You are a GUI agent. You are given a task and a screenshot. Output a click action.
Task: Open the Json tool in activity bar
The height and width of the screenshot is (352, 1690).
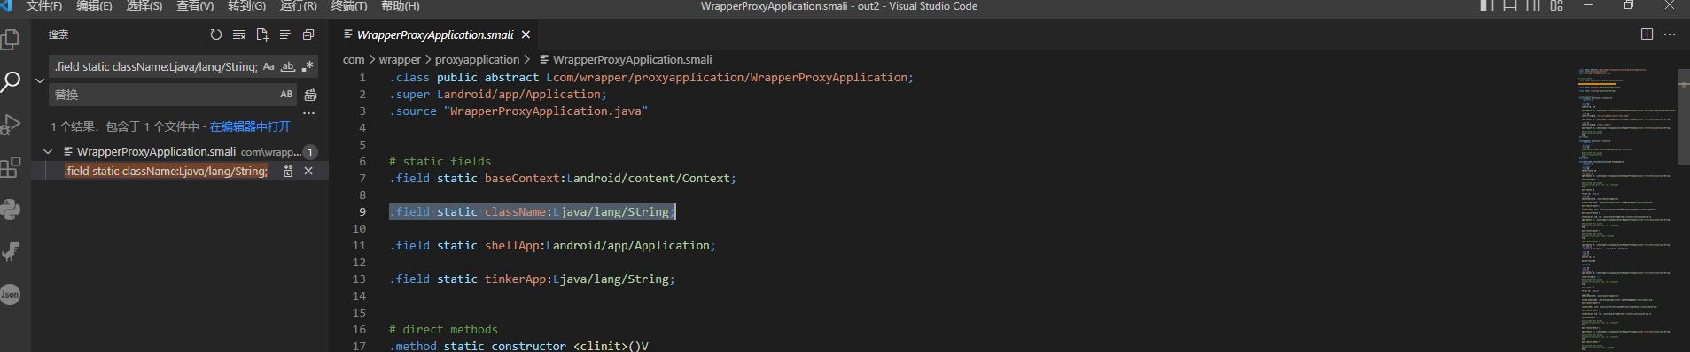coord(11,295)
